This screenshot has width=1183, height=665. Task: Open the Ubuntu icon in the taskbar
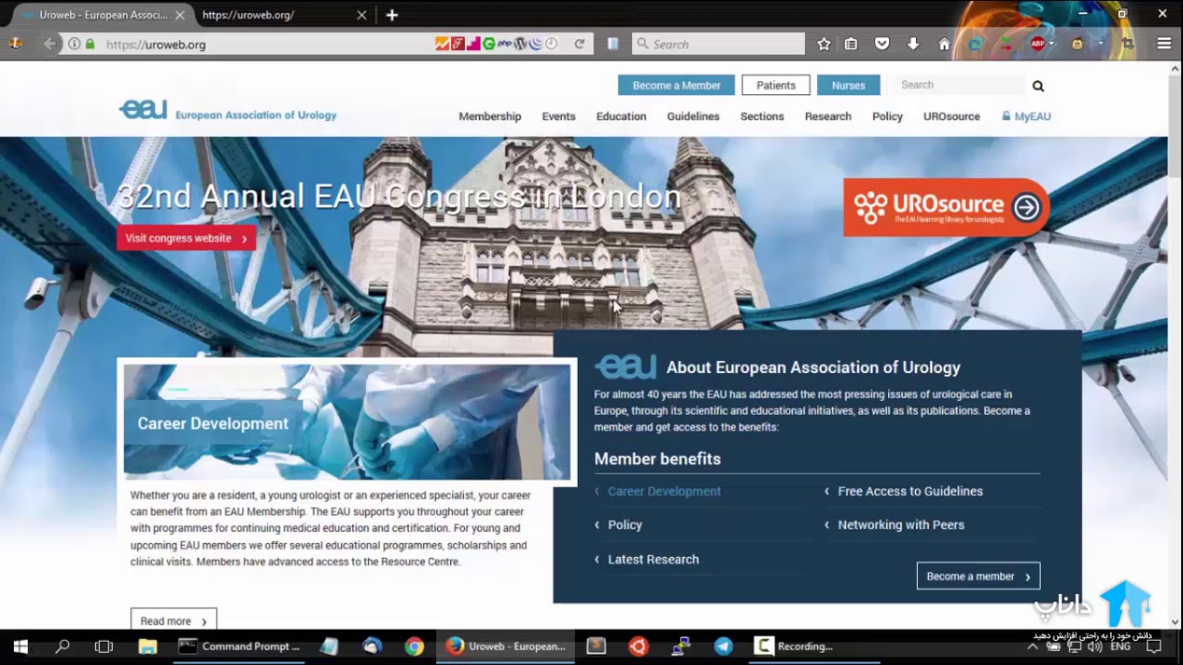pyautogui.click(x=638, y=647)
